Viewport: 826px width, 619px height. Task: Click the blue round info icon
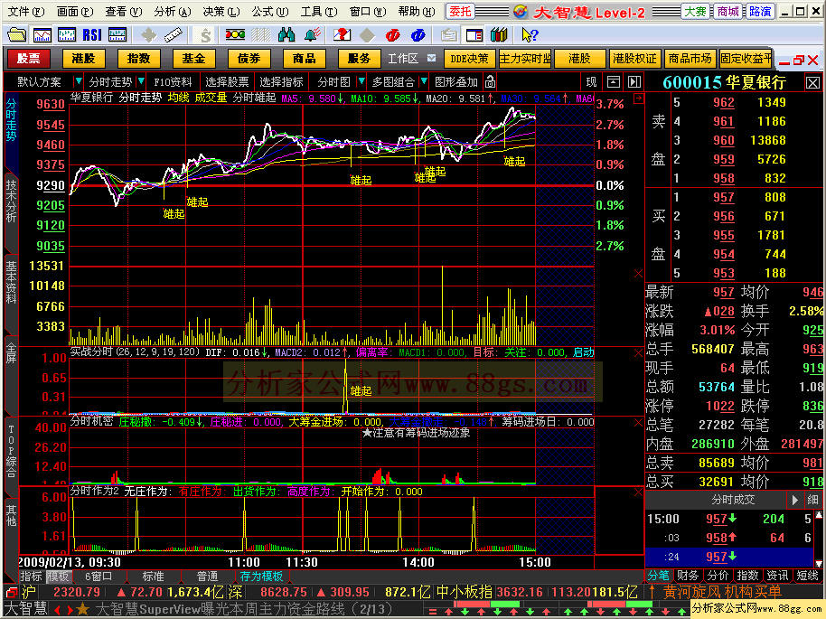pos(418,35)
